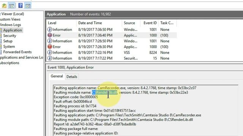Click the error icon of the 7:26:30 PM row
The height and width of the screenshot is (136, 243).
pyautogui.click(x=50, y=46)
